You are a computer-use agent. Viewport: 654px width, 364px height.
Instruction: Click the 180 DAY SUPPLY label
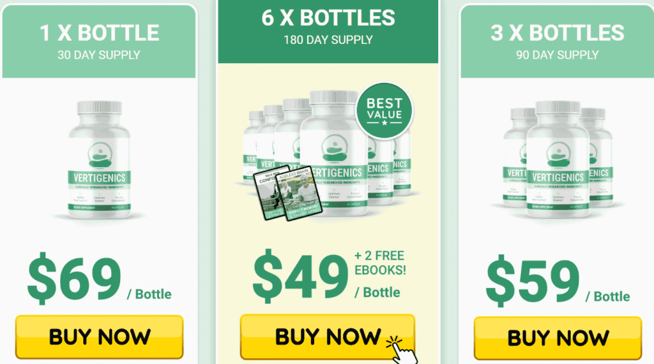tap(328, 40)
